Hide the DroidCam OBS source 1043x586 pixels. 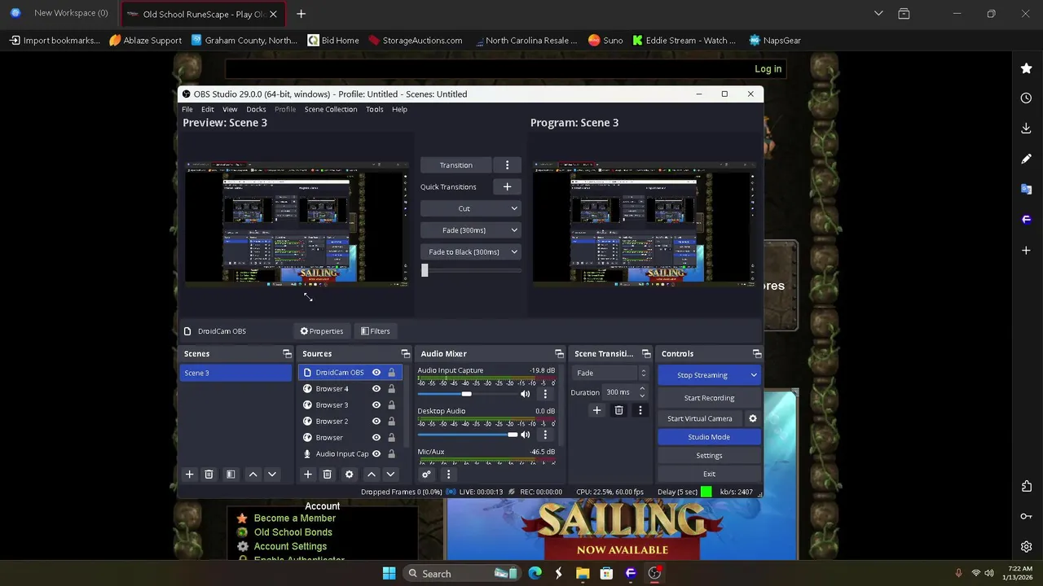tap(376, 373)
